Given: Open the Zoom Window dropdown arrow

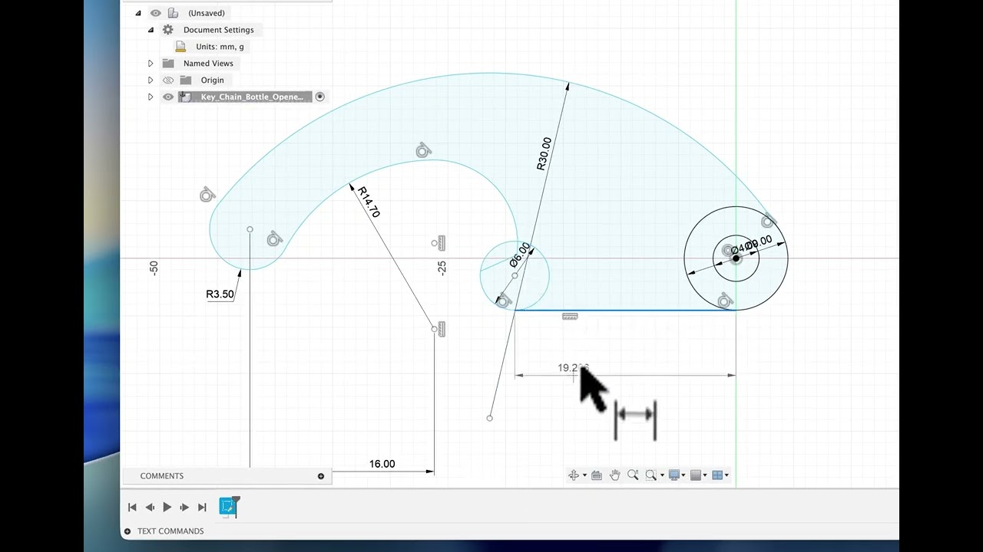Looking at the screenshot, I should click(661, 476).
